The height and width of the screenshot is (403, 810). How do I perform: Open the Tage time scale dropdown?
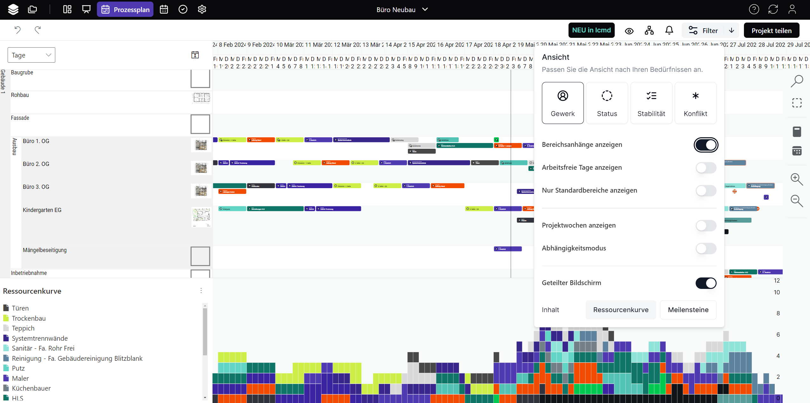31,55
